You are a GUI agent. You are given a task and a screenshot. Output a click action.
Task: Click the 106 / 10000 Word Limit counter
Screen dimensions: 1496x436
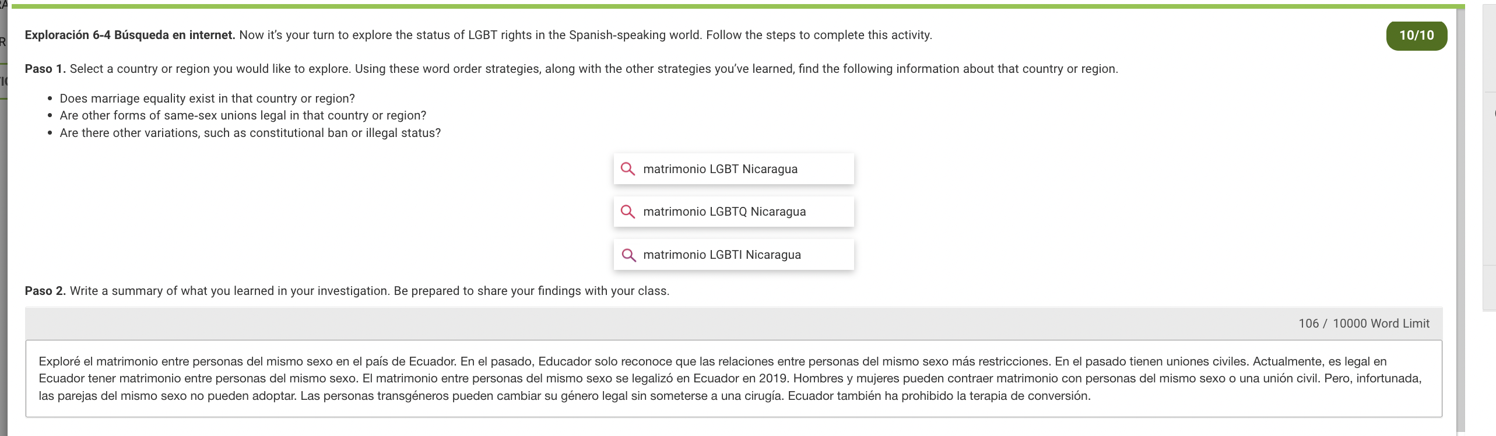click(x=1364, y=324)
